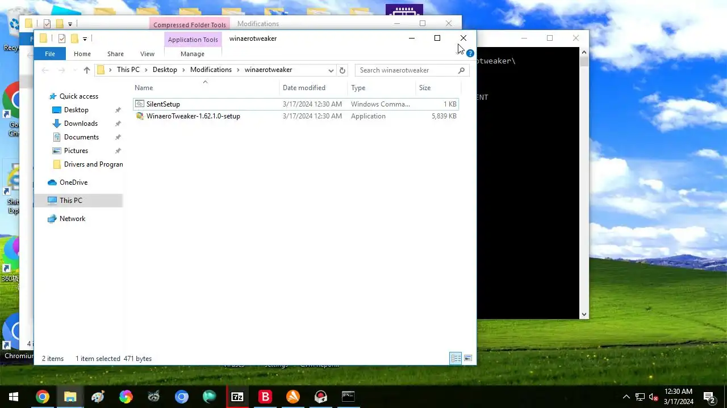727x408 pixels.
Task: Open the Customize Quick Access Toolbar dropdown
Action: [85, 39]
